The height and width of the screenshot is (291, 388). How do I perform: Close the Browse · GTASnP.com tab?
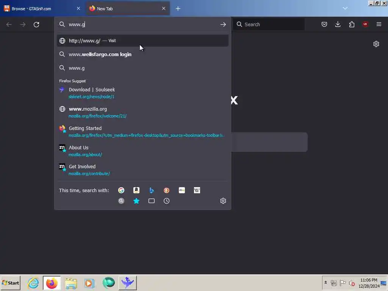tap(78, 8)
